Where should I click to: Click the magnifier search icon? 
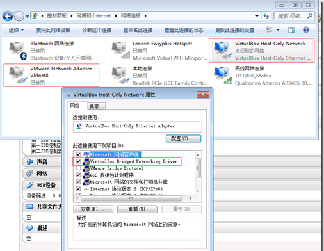click(310, 16)
